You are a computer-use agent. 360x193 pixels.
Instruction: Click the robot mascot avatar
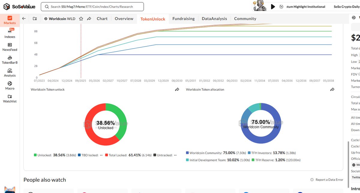click(259, 6)
